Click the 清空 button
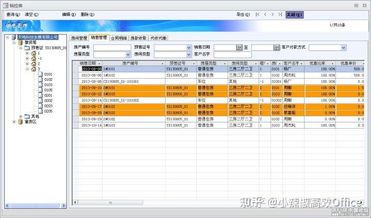The image size is (371, 218). 32,14
